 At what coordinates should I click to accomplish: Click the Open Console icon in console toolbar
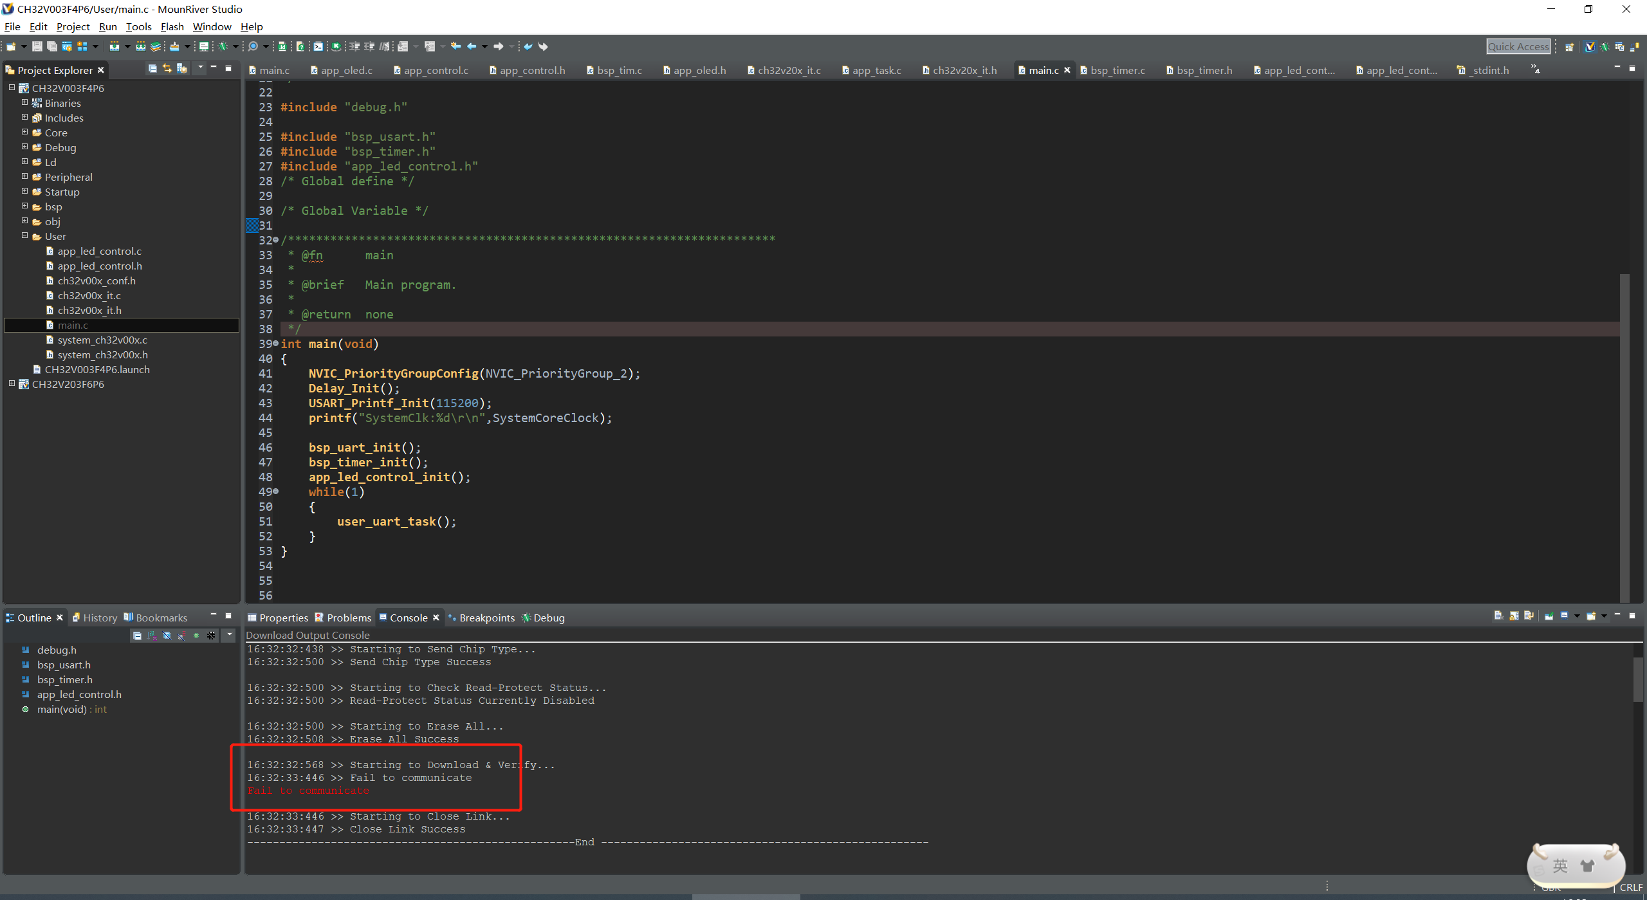[1591, 616]
